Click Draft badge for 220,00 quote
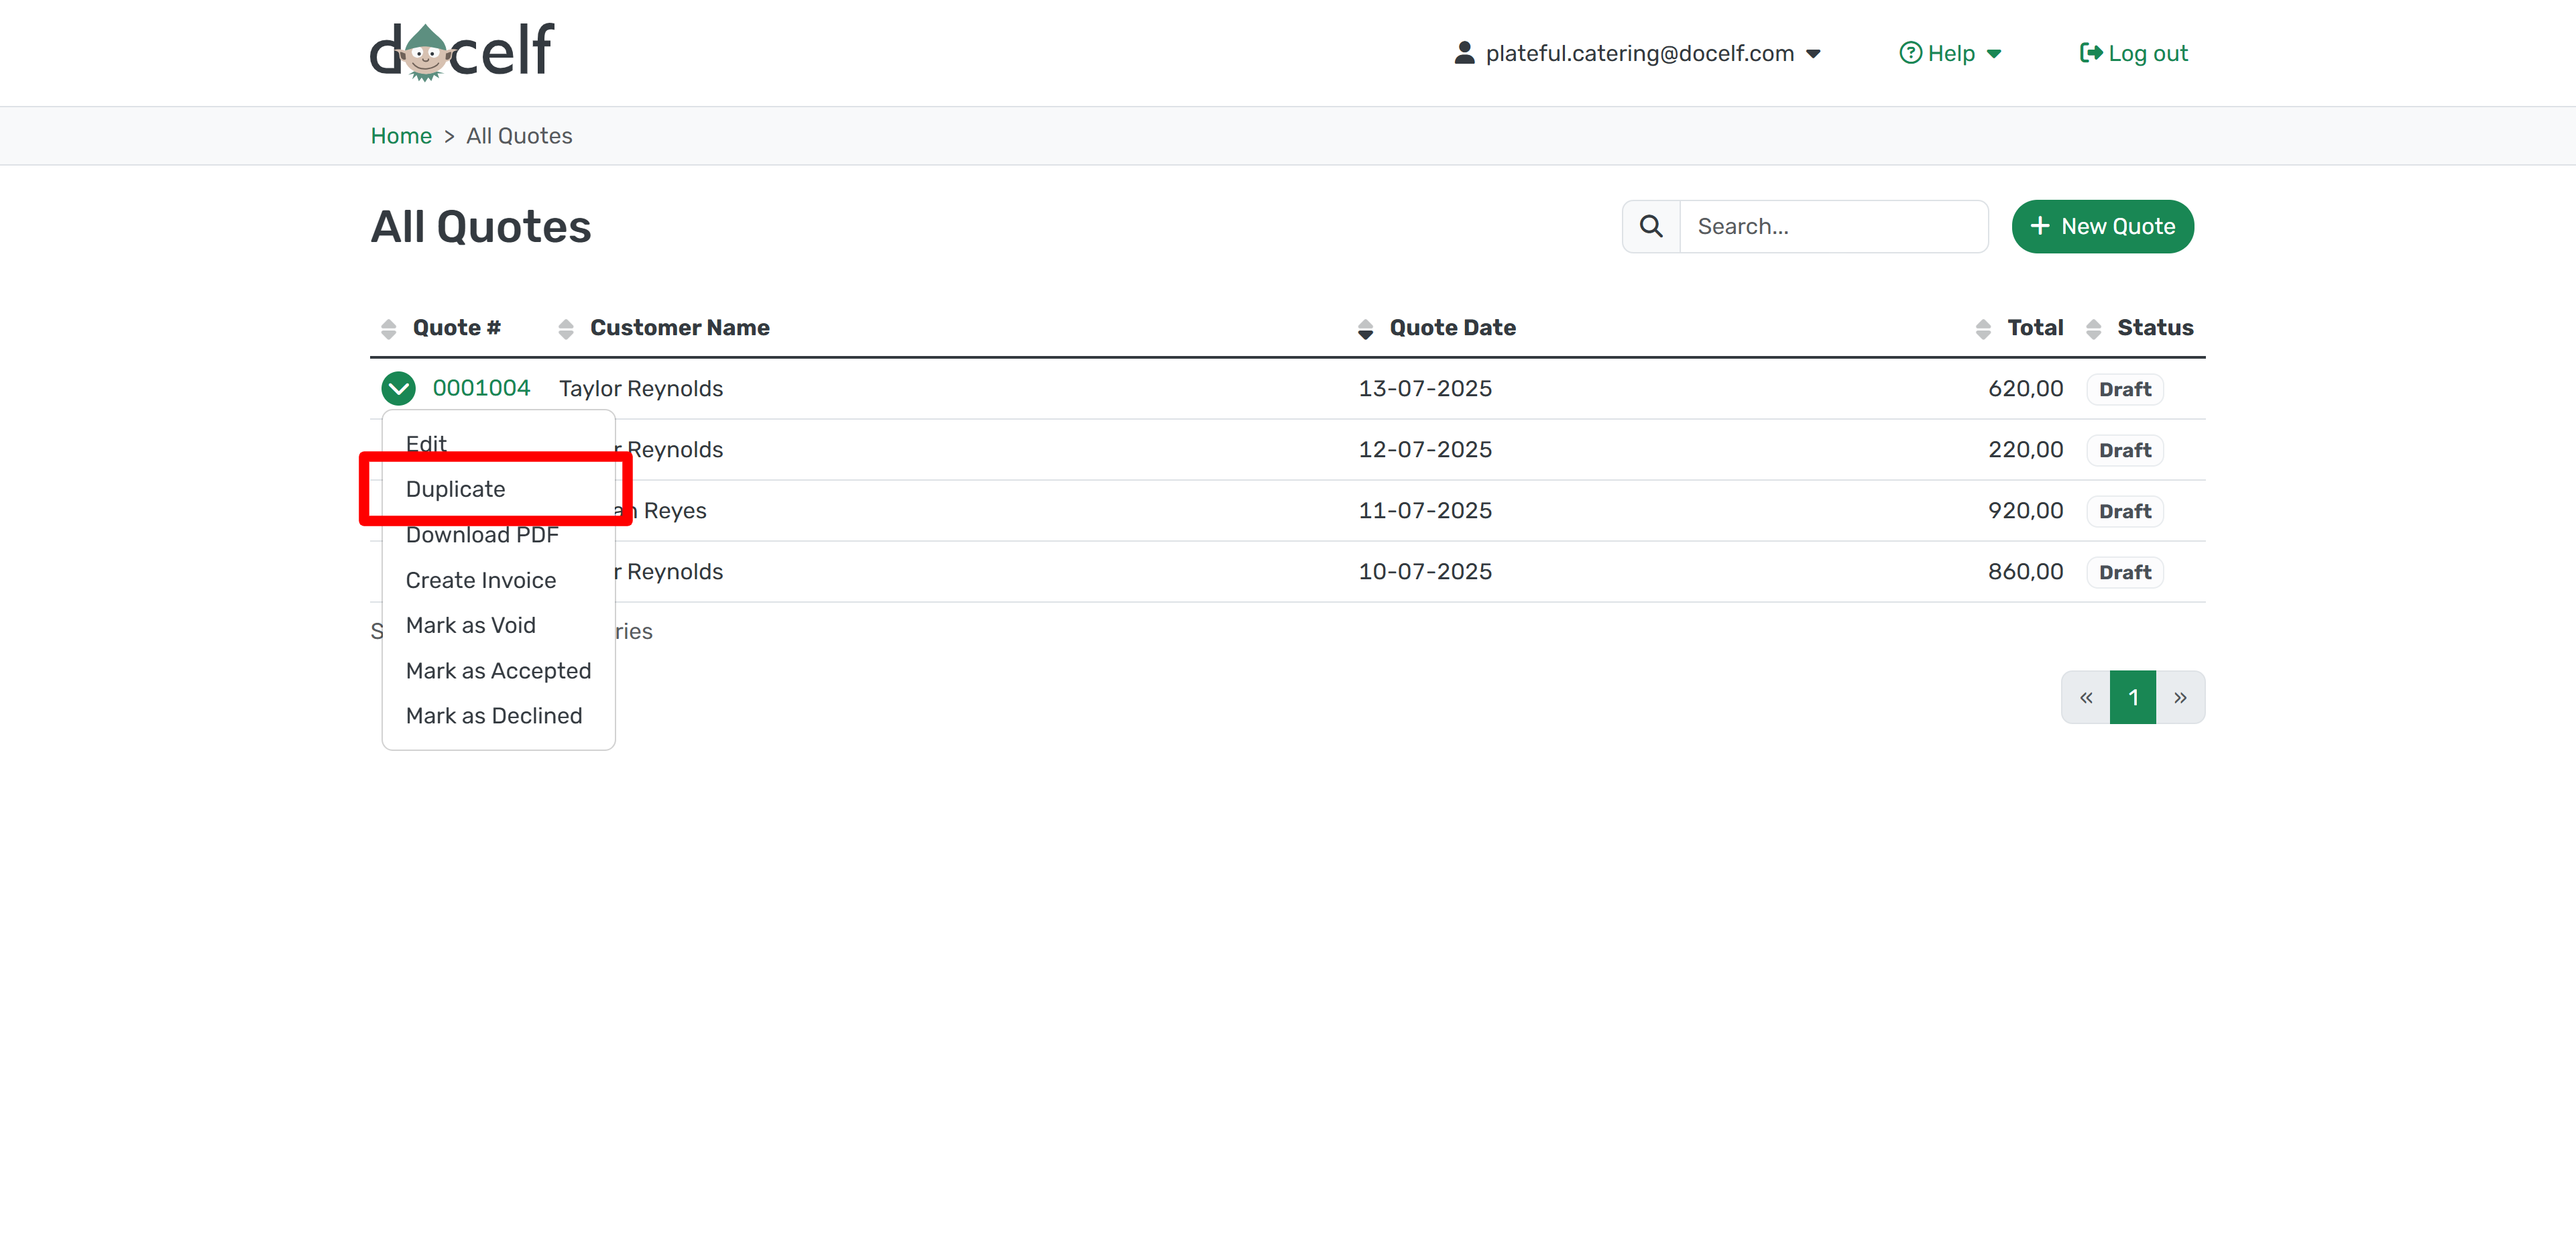This screenshot has height=1245, width=2576. [x=2124, y=450]
